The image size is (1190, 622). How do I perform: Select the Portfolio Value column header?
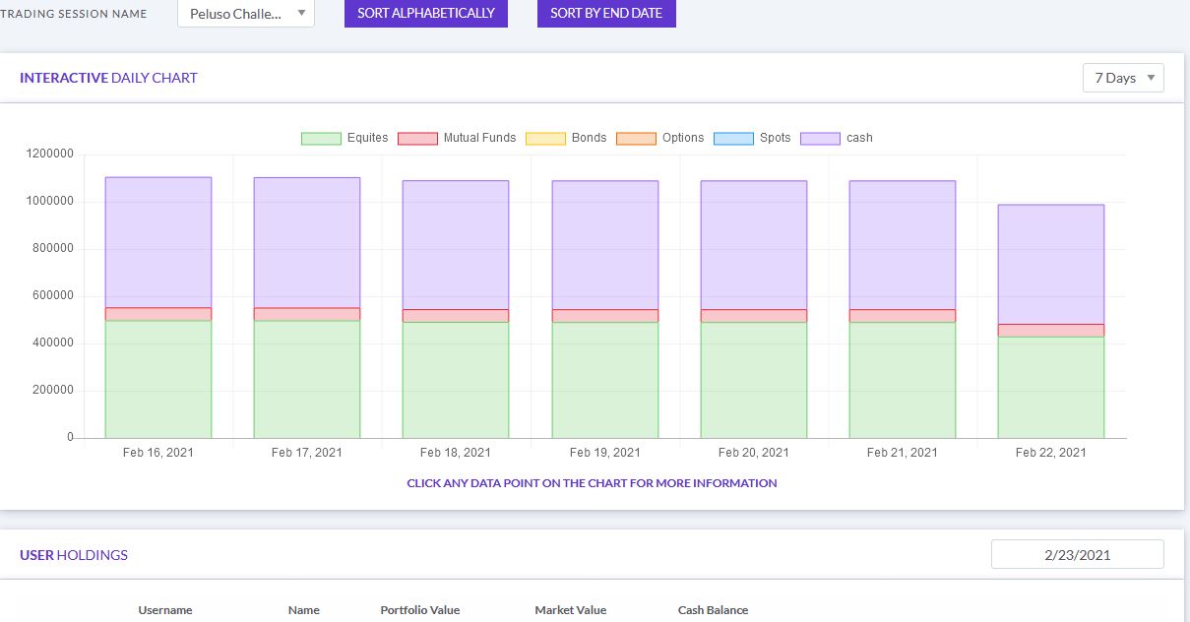tap(419, 610)
